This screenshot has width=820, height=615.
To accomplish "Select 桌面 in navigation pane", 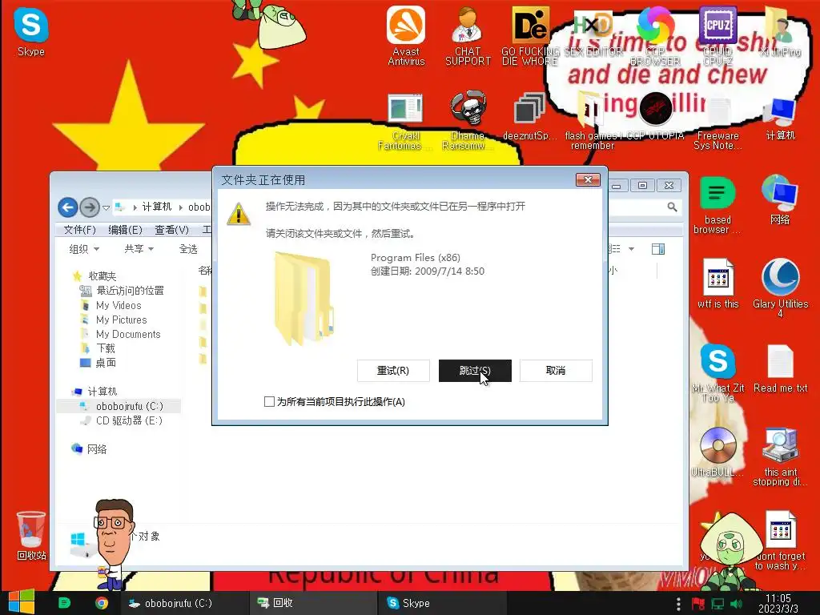I will [105, 363].
